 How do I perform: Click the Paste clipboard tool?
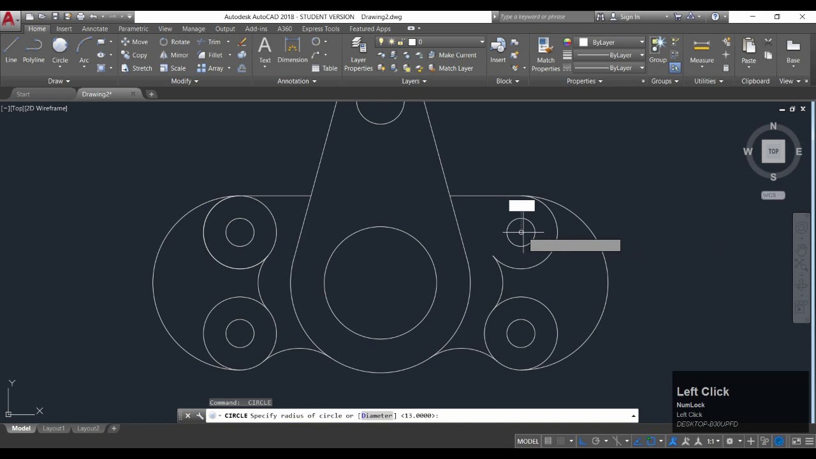coord(748,51)
